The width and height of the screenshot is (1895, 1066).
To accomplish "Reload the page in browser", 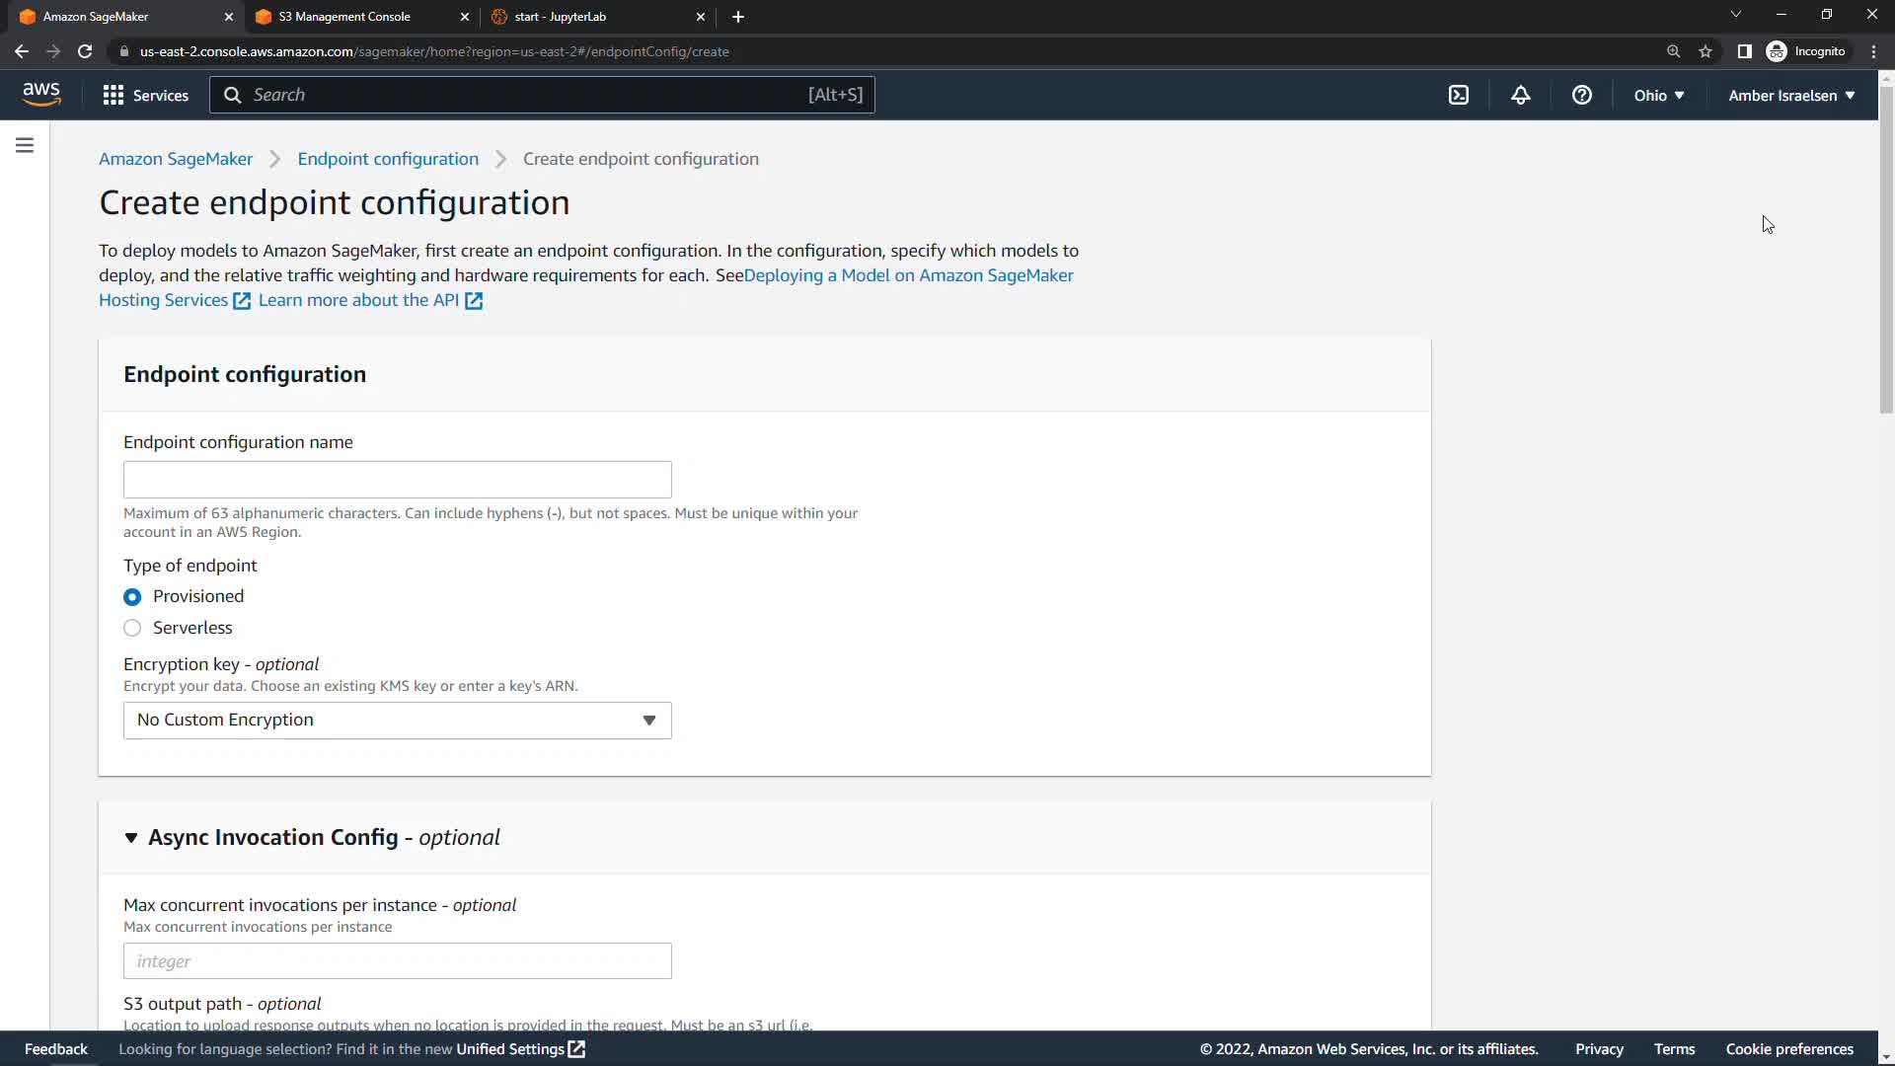I will tap(85, 51).
